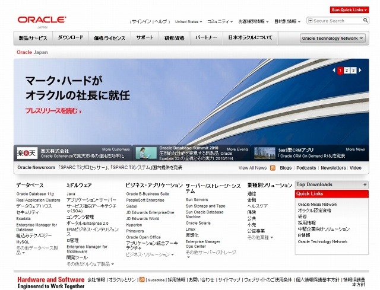The width and height of the screenshot is (380, 290).
Task: Open SPARC T3 newsroom headline
Action: coord(120,167)
